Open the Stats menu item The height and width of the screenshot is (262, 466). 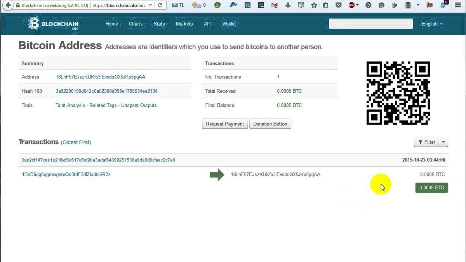point(159,24)
